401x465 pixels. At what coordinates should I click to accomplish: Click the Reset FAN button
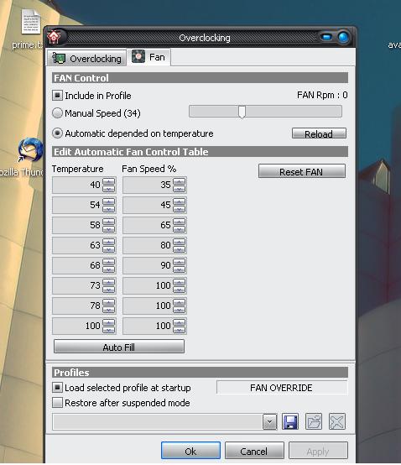click(302, 171)
